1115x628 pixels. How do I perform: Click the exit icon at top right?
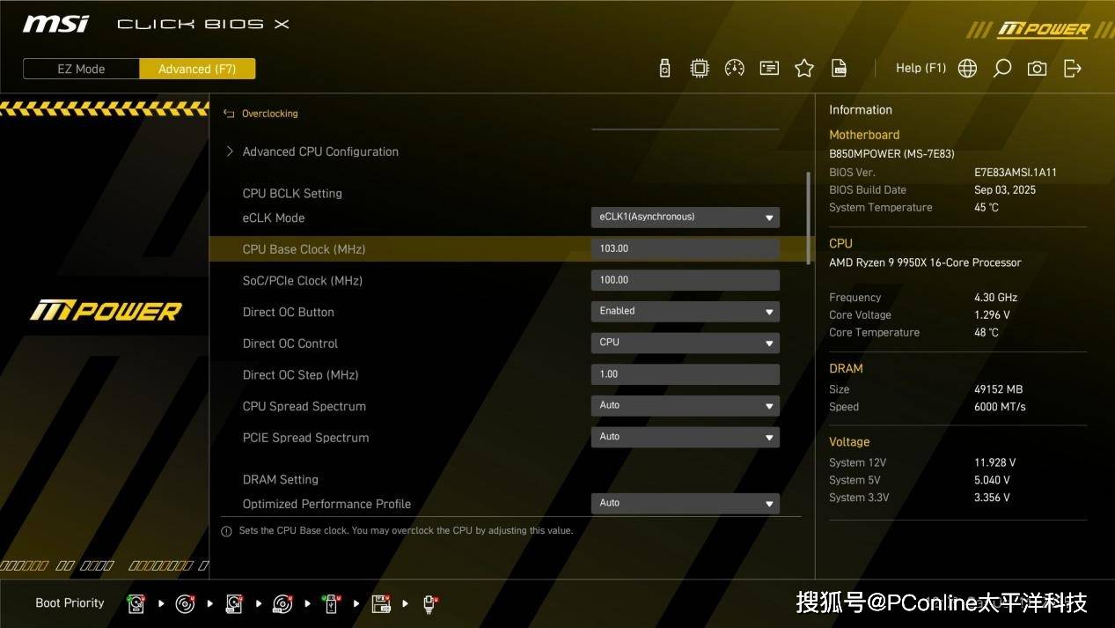[1073, 69]
